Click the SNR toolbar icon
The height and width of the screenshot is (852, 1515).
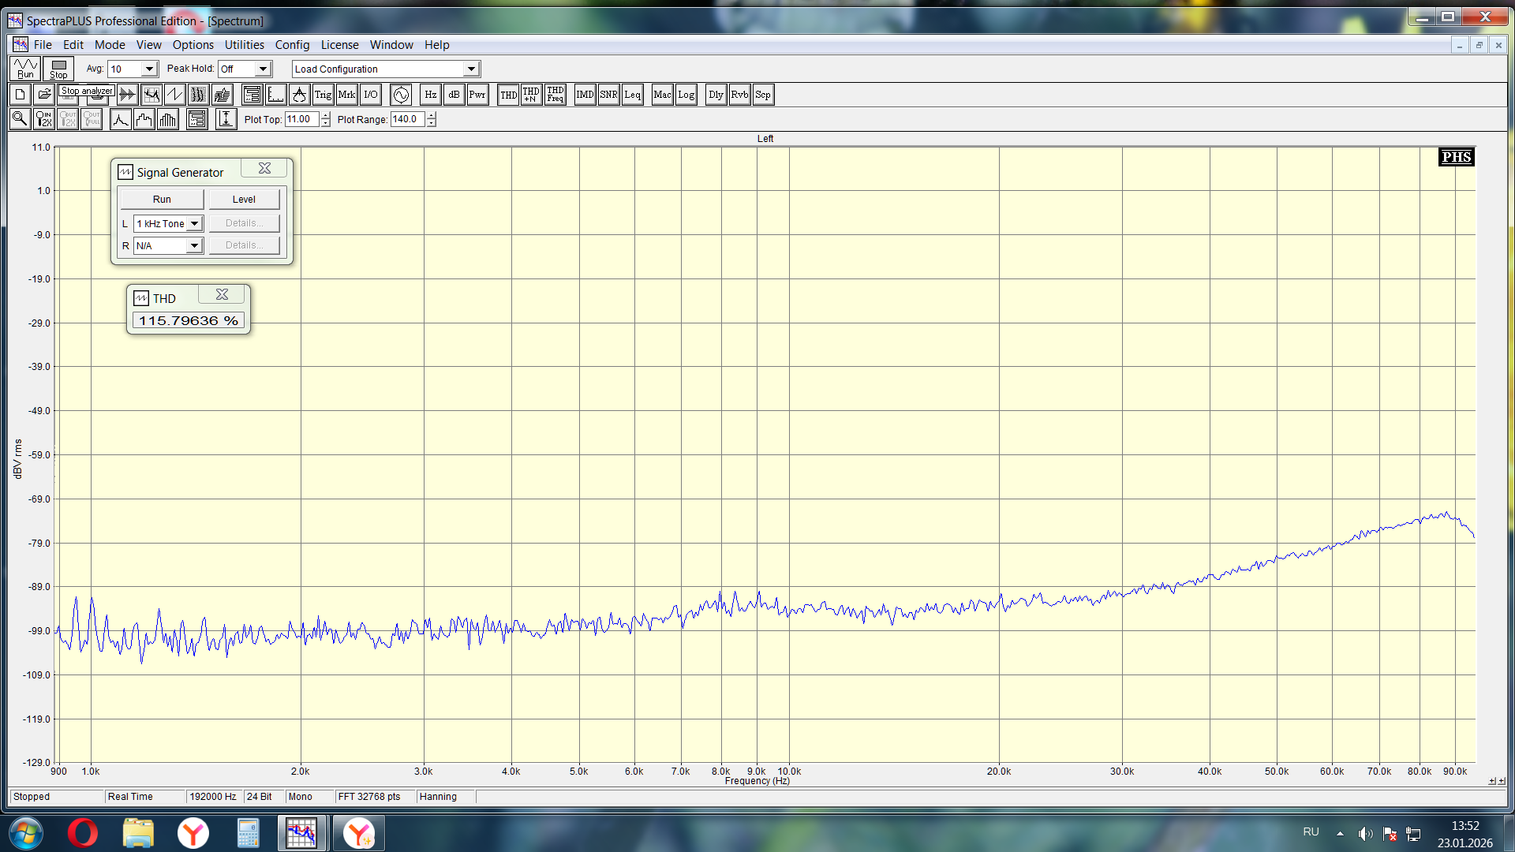608,95
